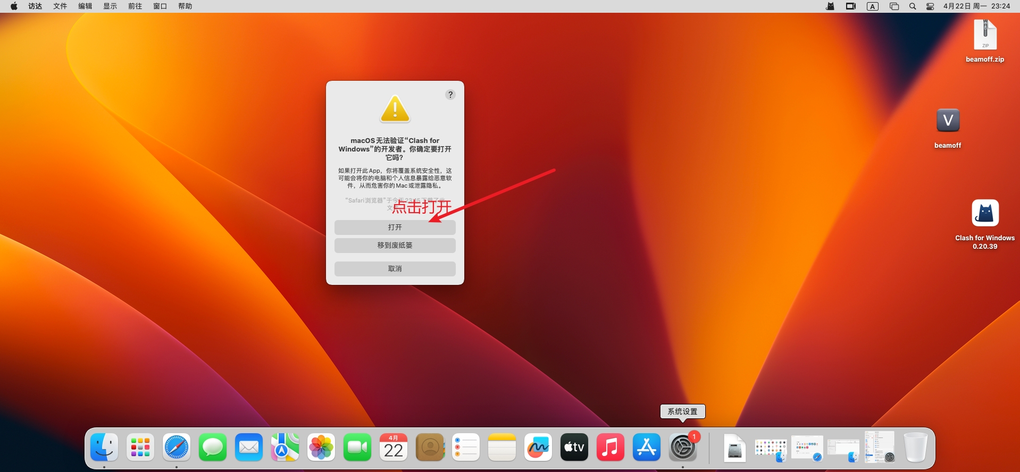This screenshot has width=1020, height=472.
Task: Click the input source indicator in menu bar
Action: (873, 6)
